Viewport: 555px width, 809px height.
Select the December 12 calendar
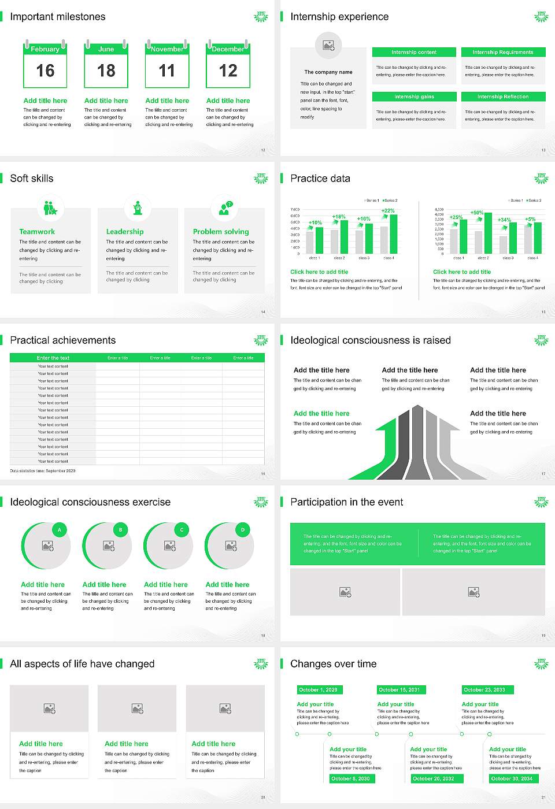point(228,65)
